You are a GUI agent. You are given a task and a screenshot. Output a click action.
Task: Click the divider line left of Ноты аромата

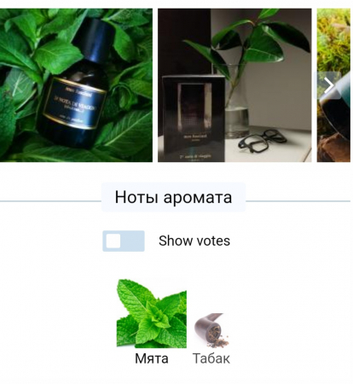[50, 201]
